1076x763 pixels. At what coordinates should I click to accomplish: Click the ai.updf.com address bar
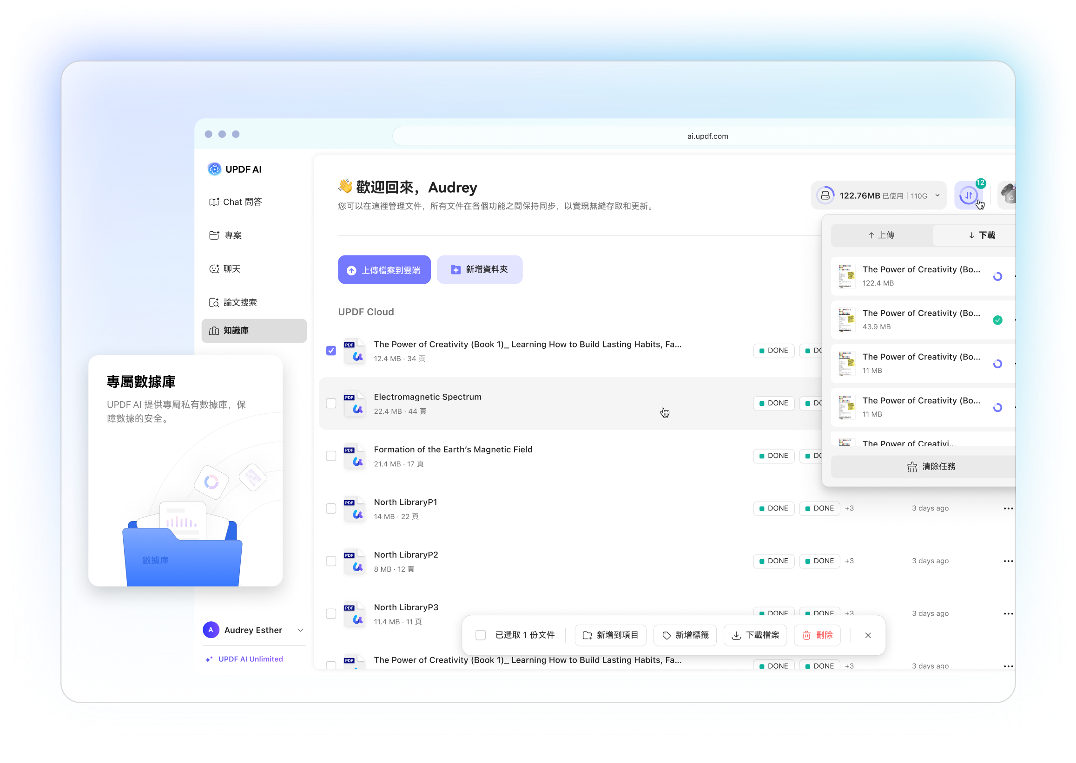pos(704,136)
